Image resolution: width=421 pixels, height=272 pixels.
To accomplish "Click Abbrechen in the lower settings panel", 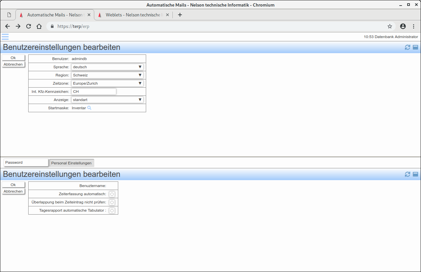I will coord(13,191).
